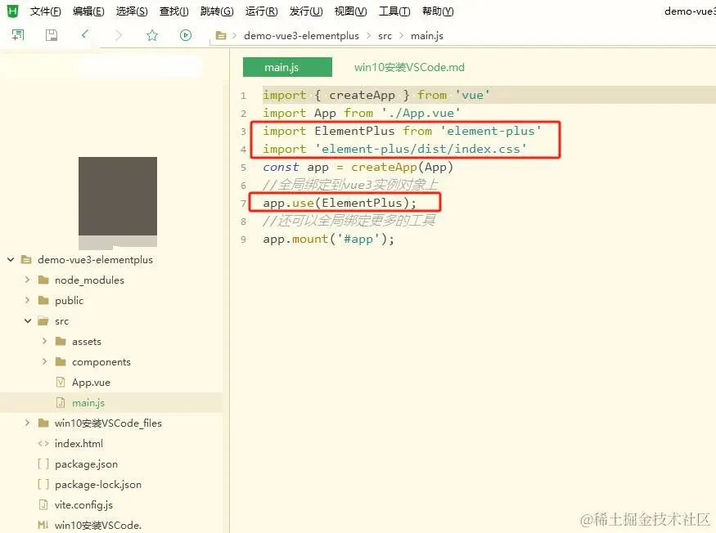
Task: Click the code line app.mount('#app');
Action: coord(328,240)
